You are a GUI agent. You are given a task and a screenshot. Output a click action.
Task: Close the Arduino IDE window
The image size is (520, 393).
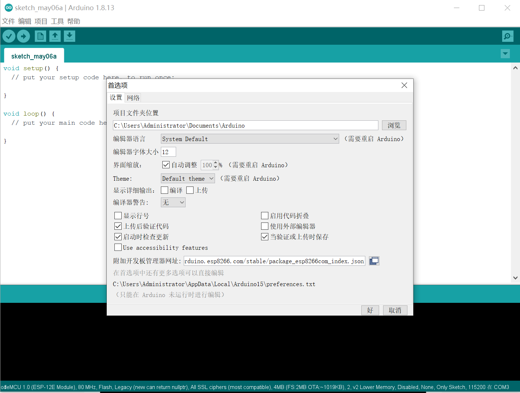507,8
